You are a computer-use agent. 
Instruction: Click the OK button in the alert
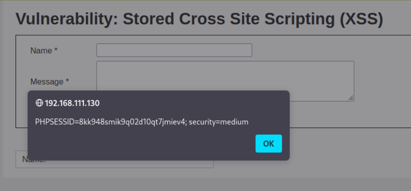269,143
